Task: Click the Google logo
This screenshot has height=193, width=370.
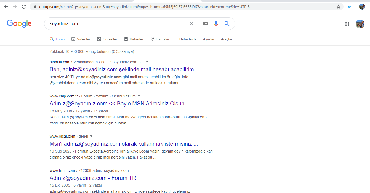Action: (19, 24)
